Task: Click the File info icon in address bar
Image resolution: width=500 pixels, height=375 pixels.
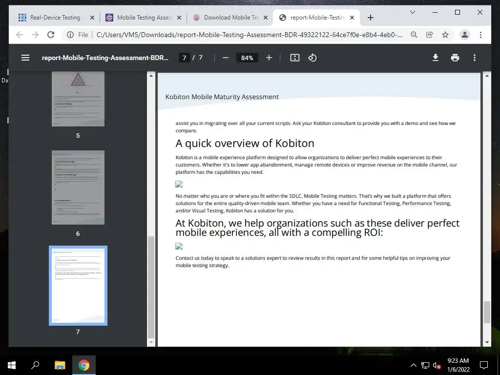Action: point(70,35)
